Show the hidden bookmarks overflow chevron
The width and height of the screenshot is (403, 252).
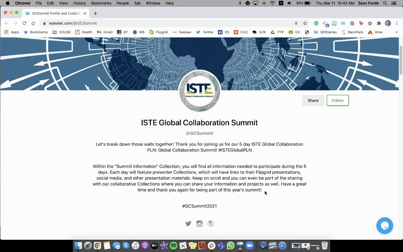(396, 32)
